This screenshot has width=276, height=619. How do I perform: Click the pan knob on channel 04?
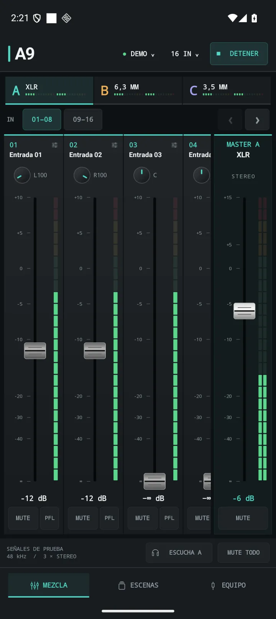pyautogui.click(x=201, y=175)
